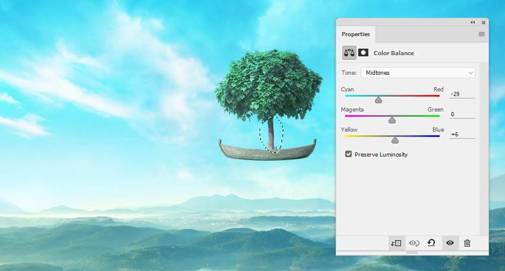Click the Cyan/Red value field showing -29
Image resolution: width=505 pixels, height=271 pixels.
click(x=462, y=94)
